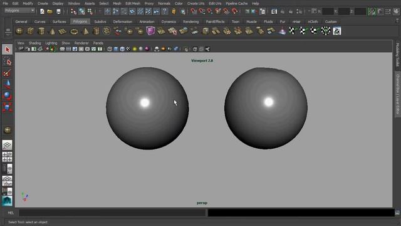Open the Lighting viewport menu

click(x=51, y=43)
